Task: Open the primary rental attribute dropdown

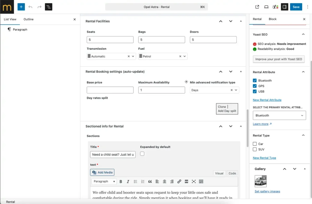Action: click(279, 116)
